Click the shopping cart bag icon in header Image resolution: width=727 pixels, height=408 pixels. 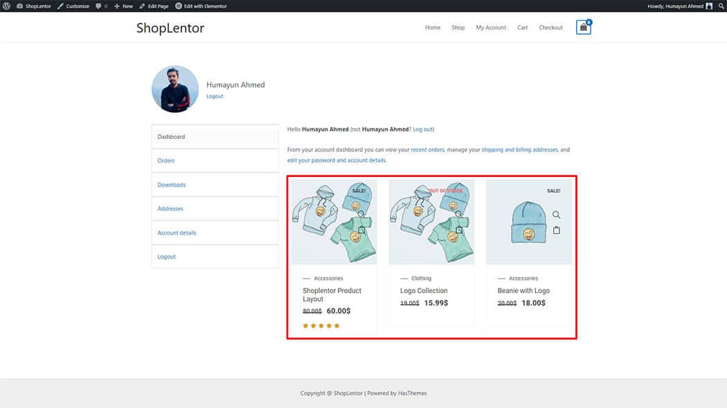pos(583,28)
